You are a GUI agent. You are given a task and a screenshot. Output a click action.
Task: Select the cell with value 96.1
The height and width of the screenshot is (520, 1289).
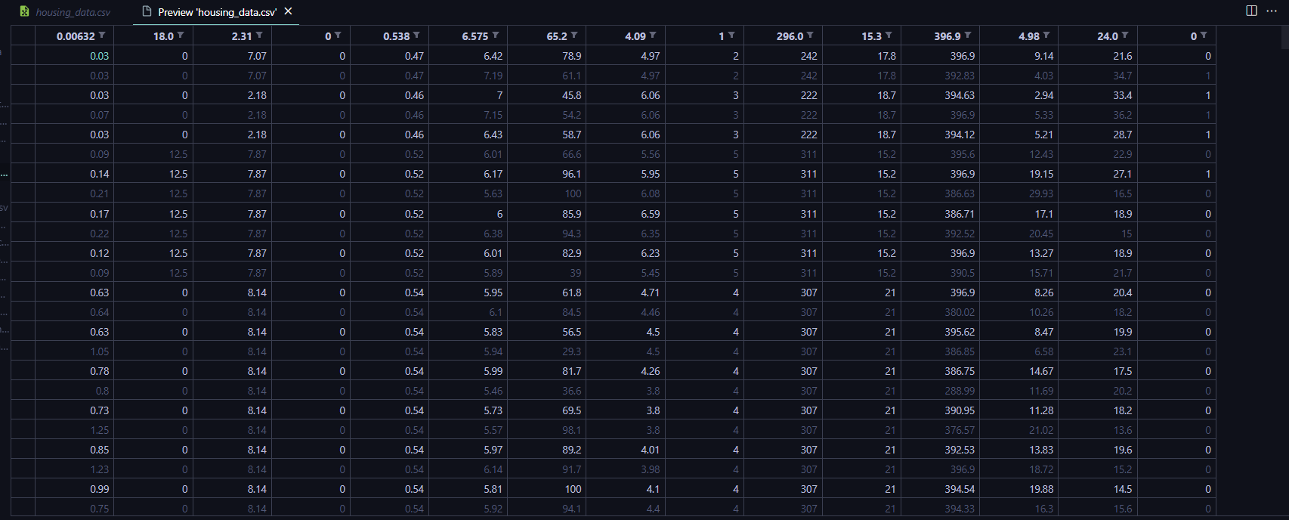546,174
